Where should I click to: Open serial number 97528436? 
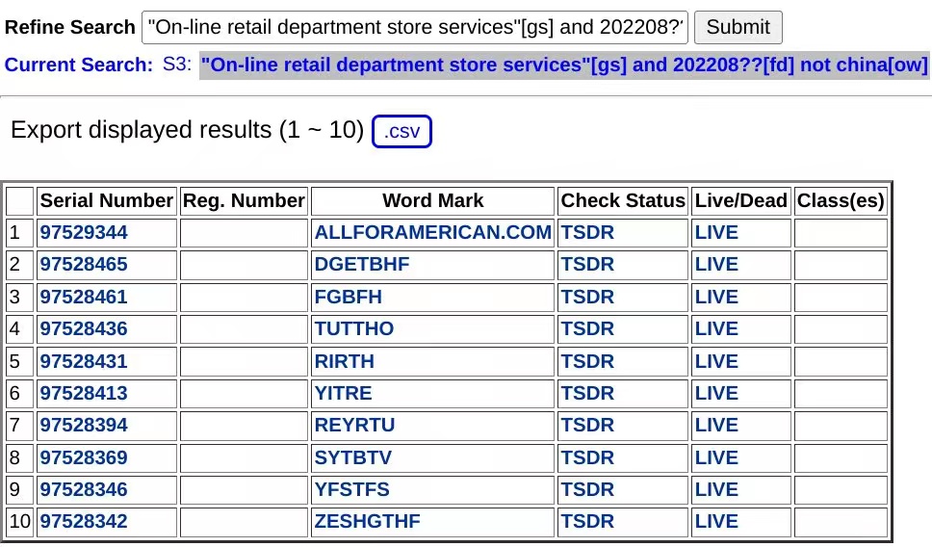click(x=84, y=328)
